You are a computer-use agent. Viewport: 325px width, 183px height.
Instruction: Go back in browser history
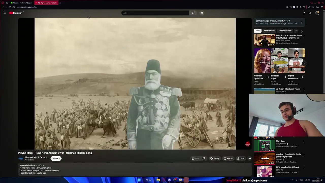3,7
